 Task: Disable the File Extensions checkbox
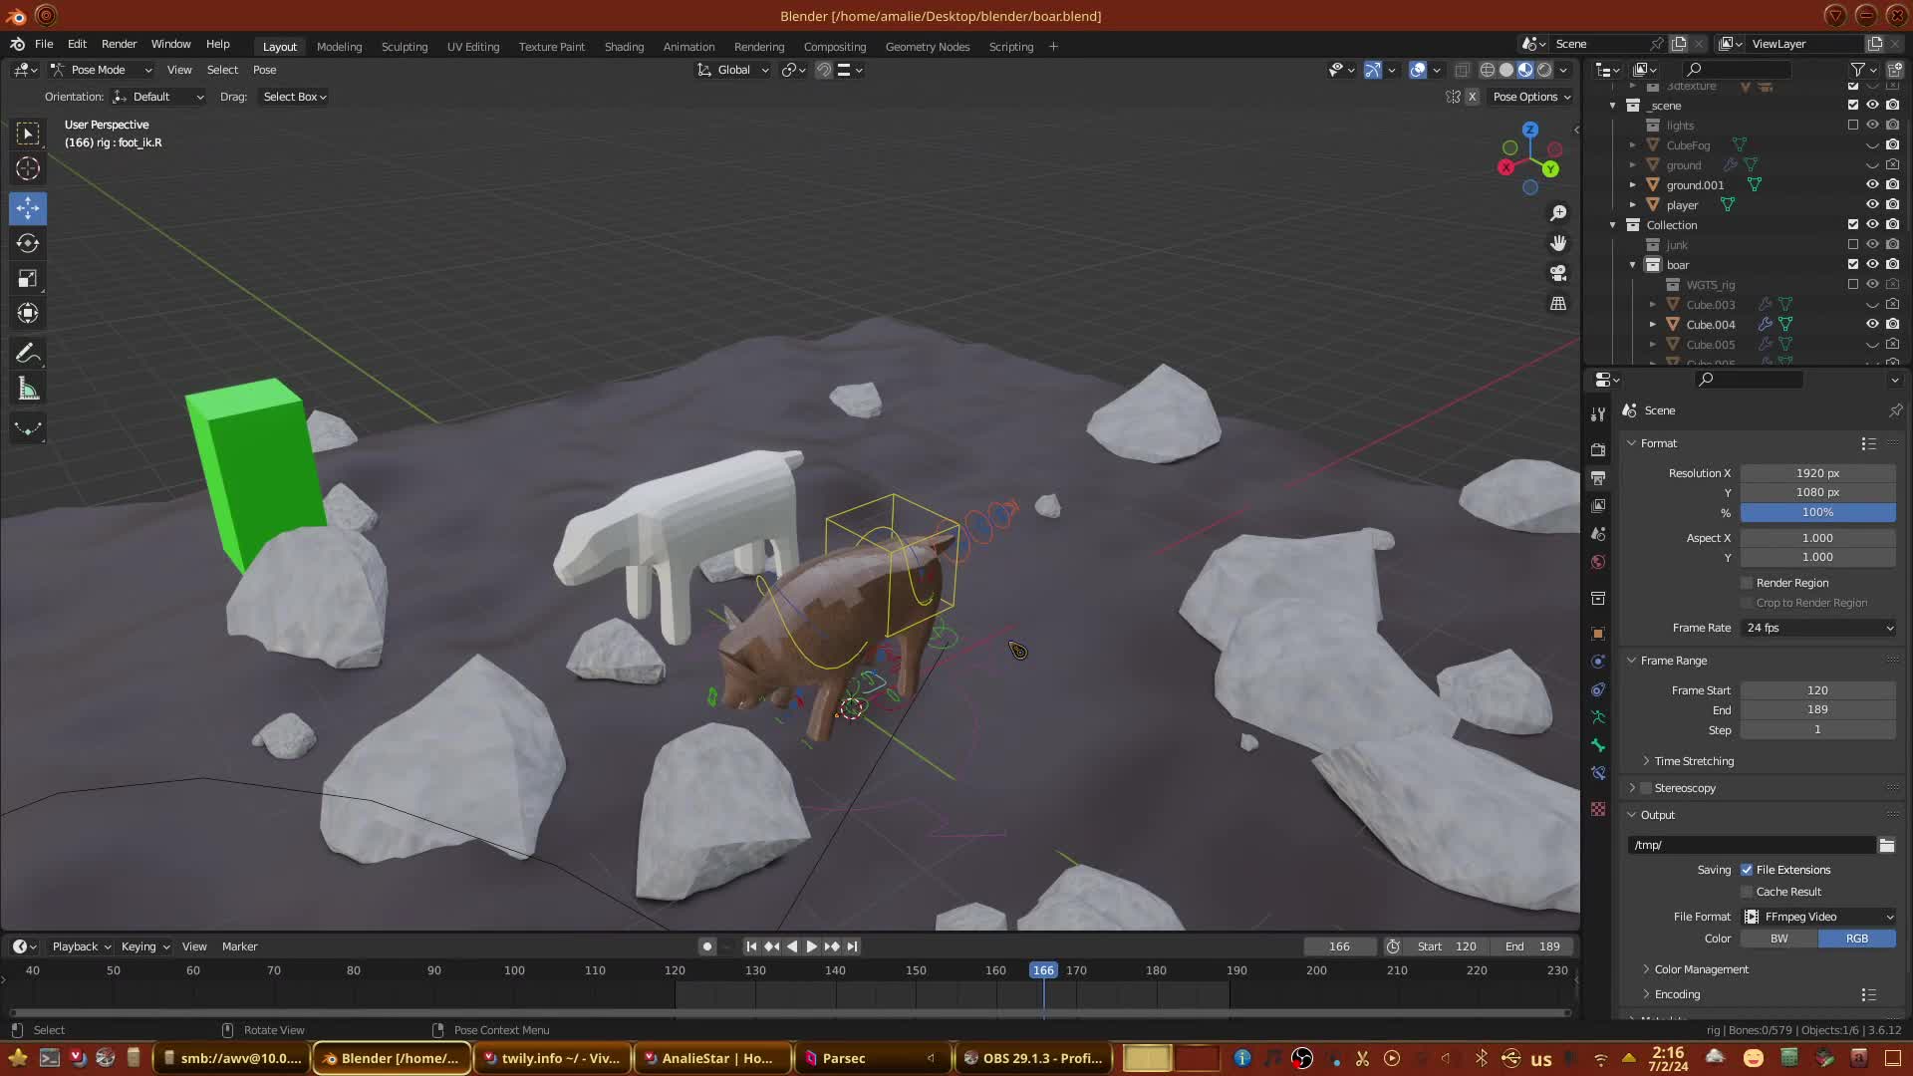pyautogui.click(x=1747, y=870)
